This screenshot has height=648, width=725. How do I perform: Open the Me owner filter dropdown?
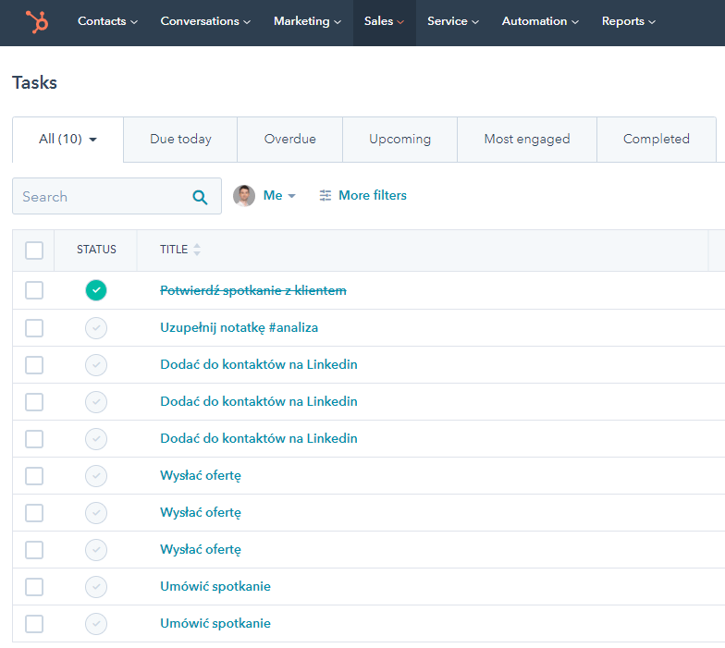pos(279,196)
